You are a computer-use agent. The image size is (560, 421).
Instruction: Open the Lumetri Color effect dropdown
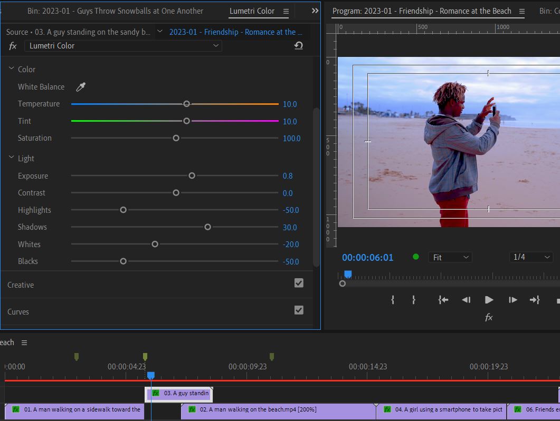[x=123, y=46]
